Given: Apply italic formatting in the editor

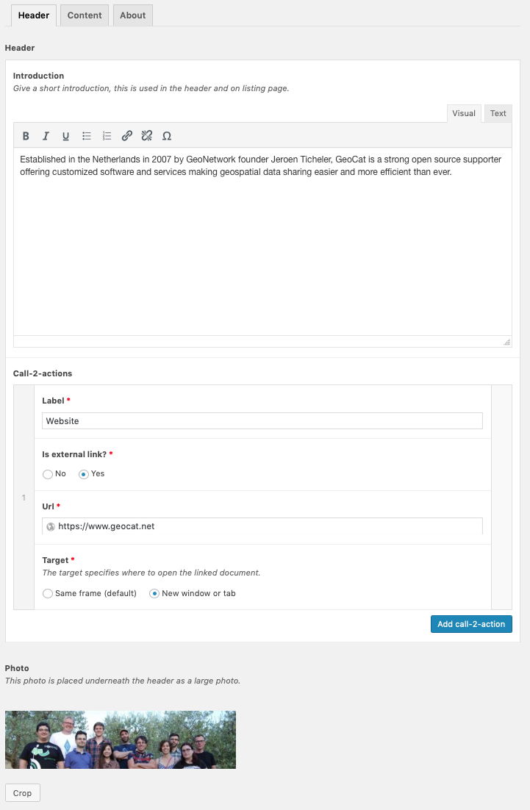Looking at the screenshot, I should point(46,136).
